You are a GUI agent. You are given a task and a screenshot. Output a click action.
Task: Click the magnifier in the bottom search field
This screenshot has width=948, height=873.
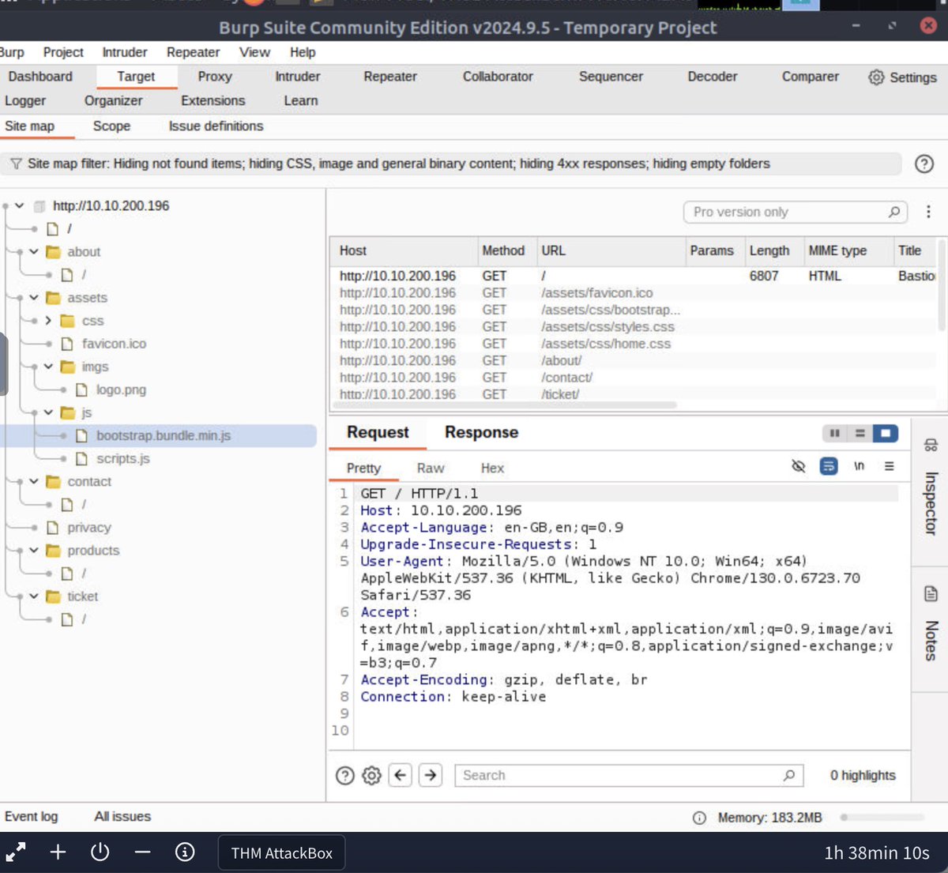788,775
